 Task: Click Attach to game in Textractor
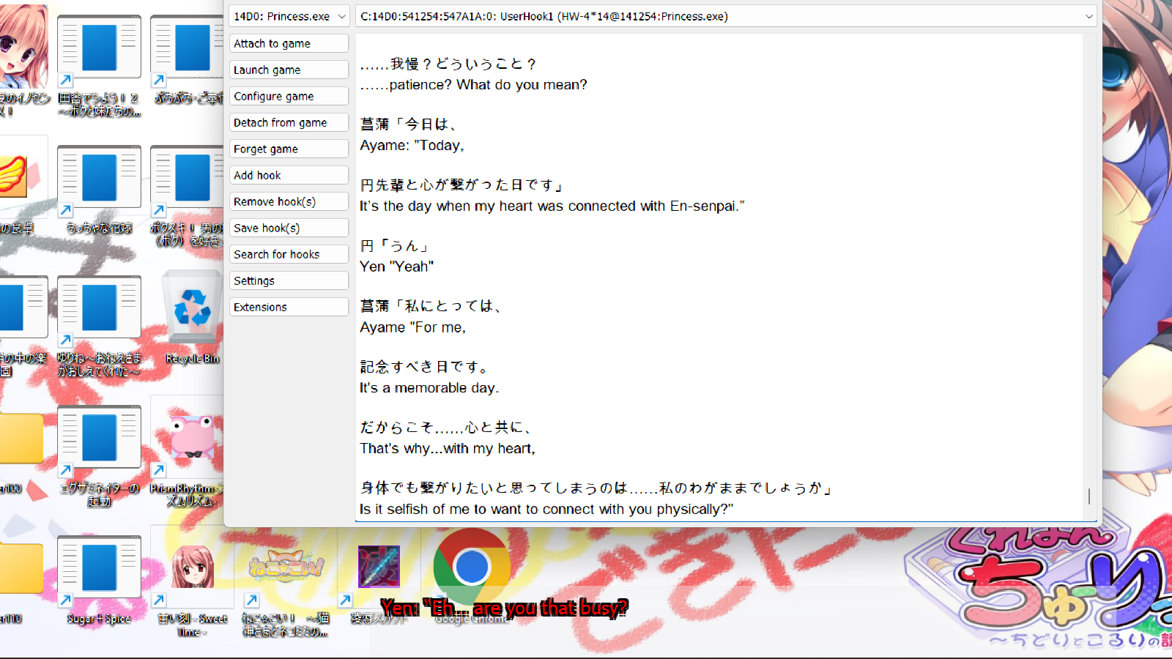[289, 42]
